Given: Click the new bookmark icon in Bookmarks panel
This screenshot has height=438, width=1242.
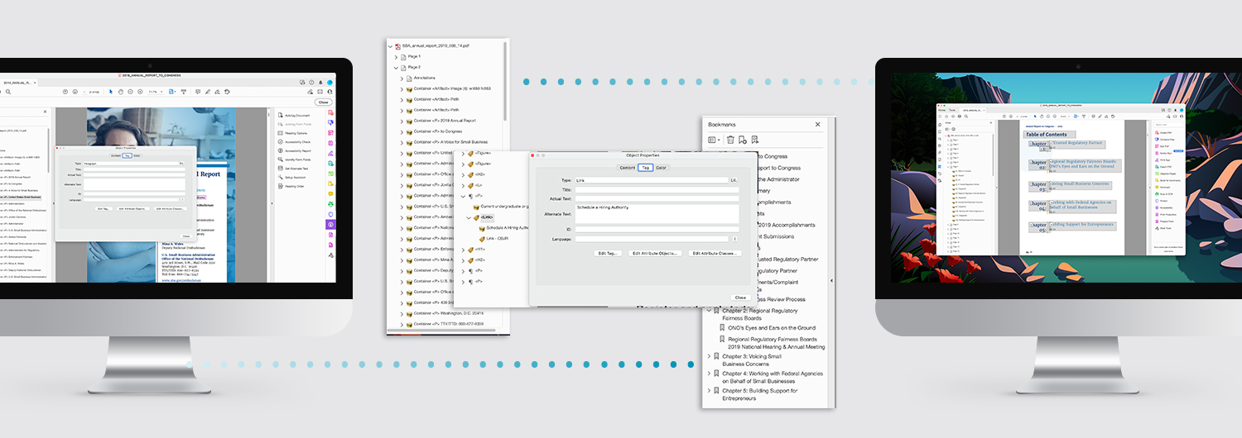Looking at the screenshot, I should coord(743,140).
